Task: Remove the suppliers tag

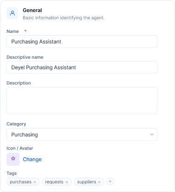Action: [99, 182]
